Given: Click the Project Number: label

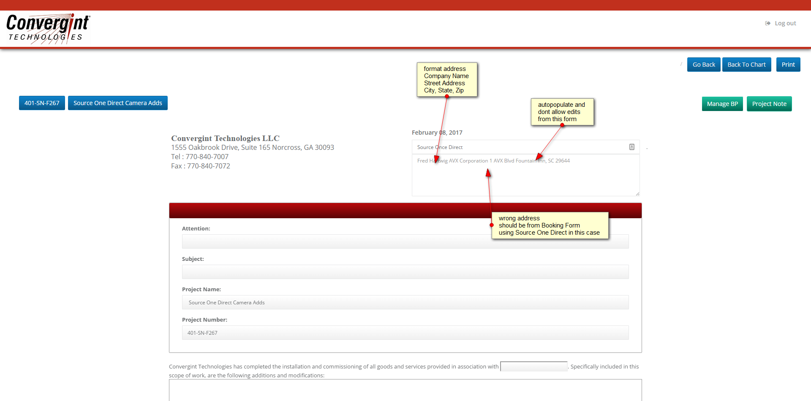Looking at the screenshot, I should (204, 320).
